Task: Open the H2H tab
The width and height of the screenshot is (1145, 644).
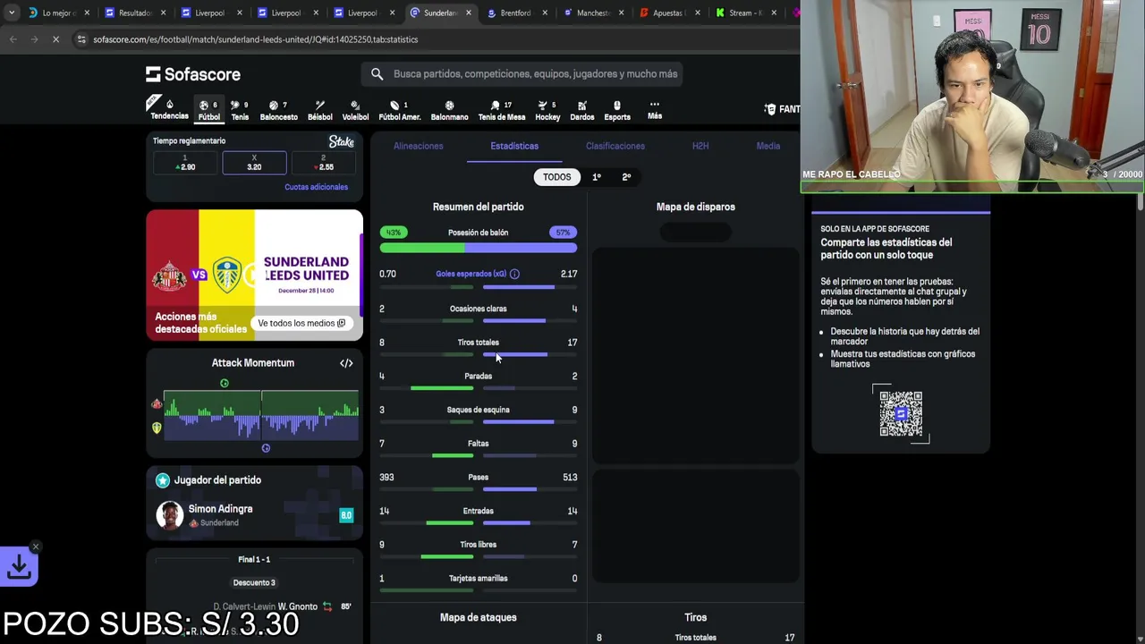Action: tap(700, 146)
